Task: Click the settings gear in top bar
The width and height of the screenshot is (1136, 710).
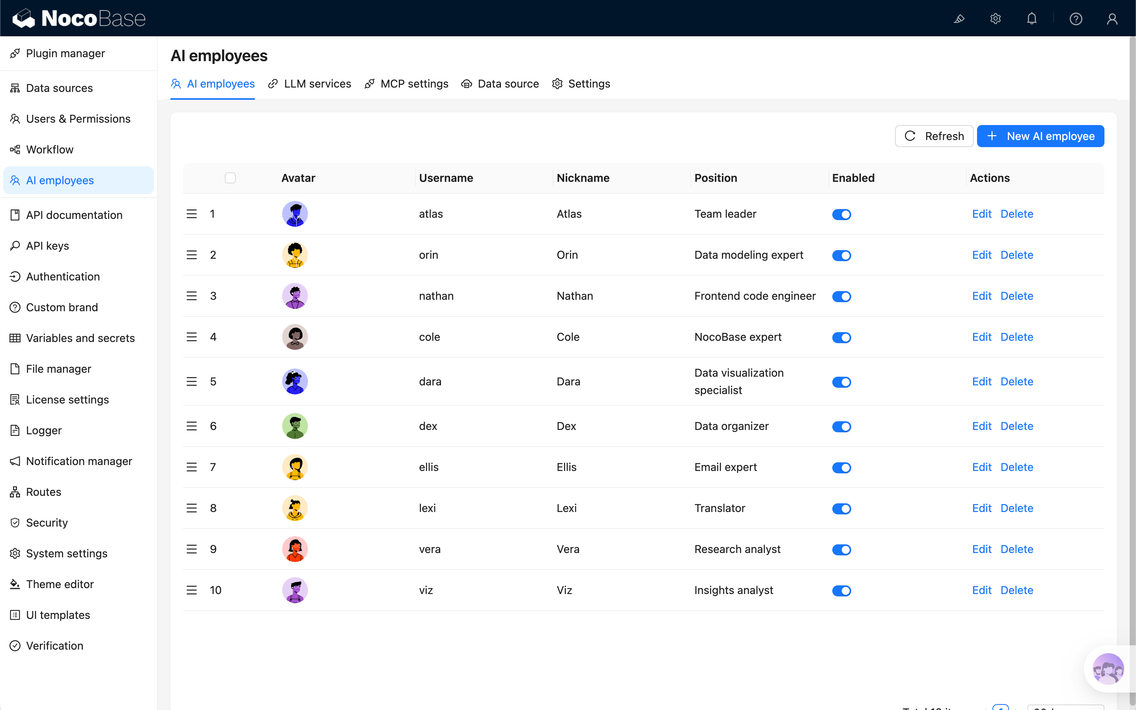Action: tap(995, 19)
